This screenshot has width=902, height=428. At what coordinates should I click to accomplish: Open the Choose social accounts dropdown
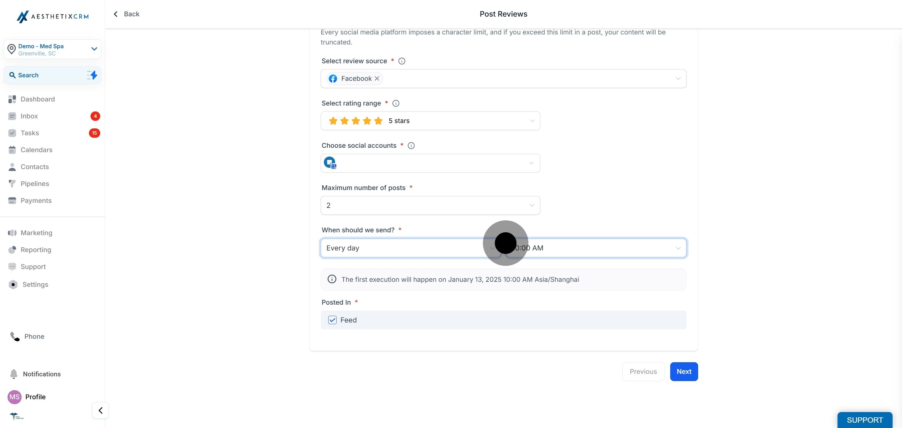pos(430,163)
